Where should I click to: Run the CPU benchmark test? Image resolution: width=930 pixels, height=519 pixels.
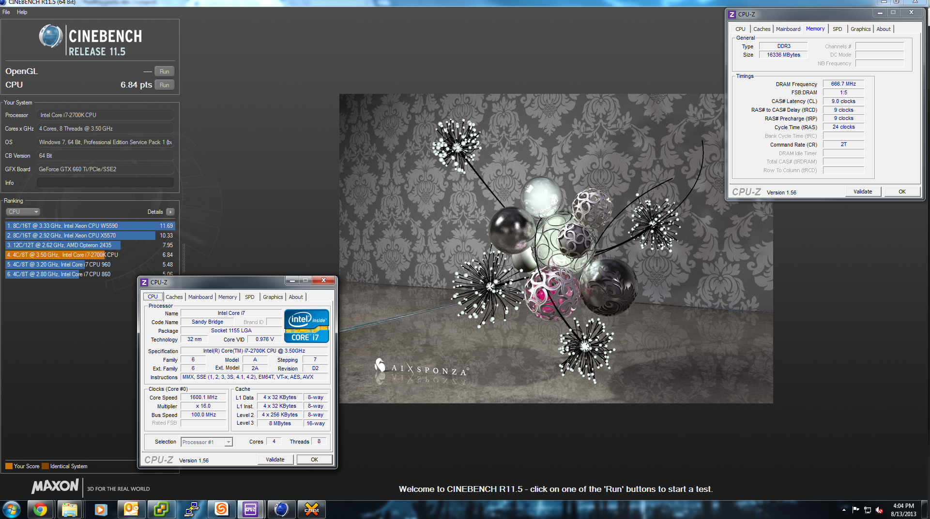[x=165, y=85]
